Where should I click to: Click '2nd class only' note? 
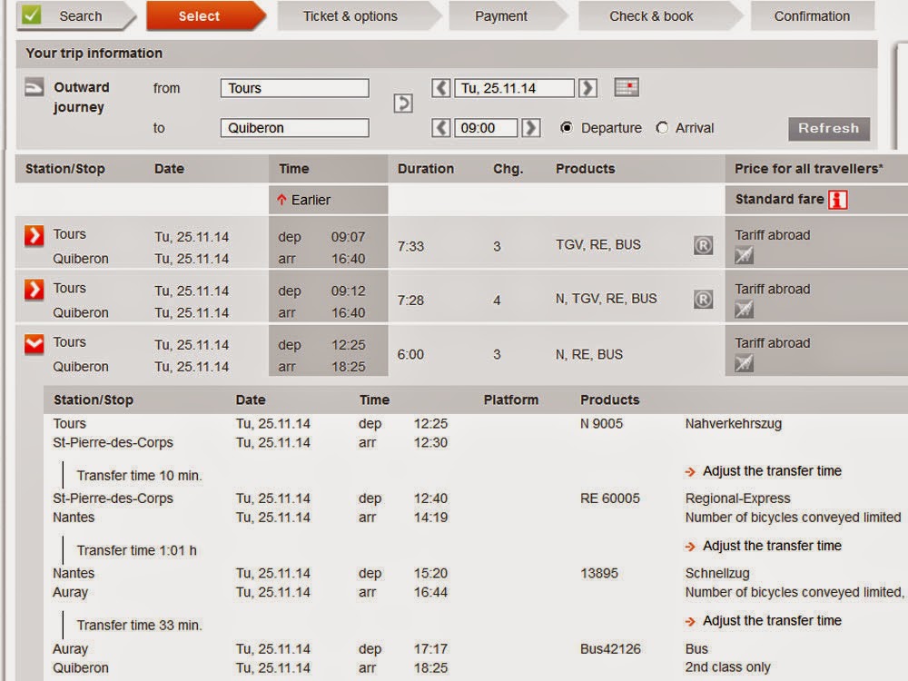[728, 667]
